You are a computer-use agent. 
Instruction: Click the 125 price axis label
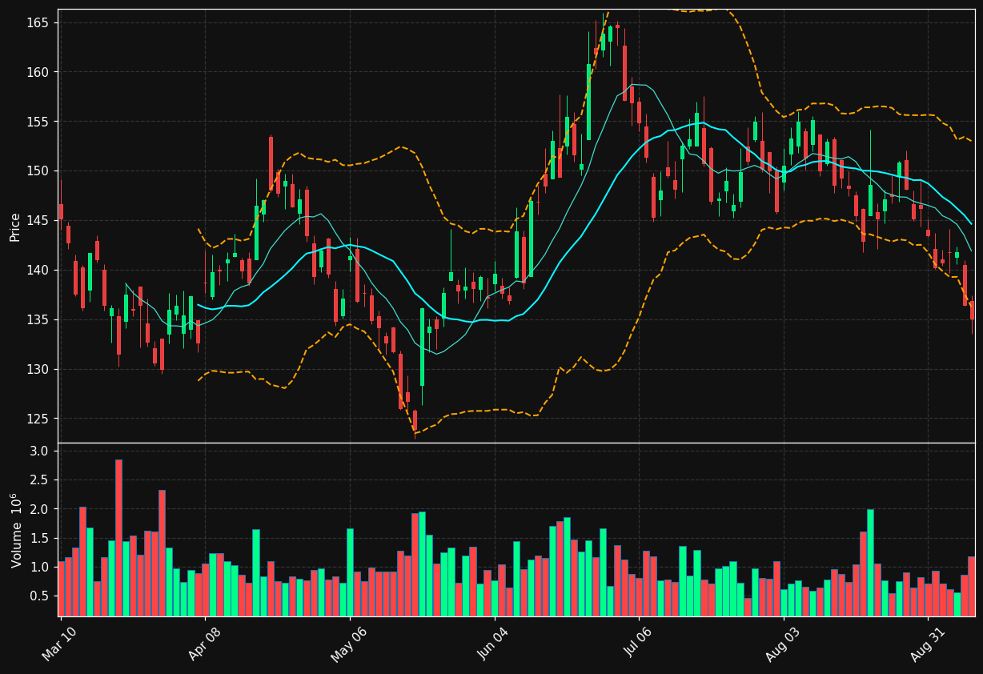(x=37, y=419)
